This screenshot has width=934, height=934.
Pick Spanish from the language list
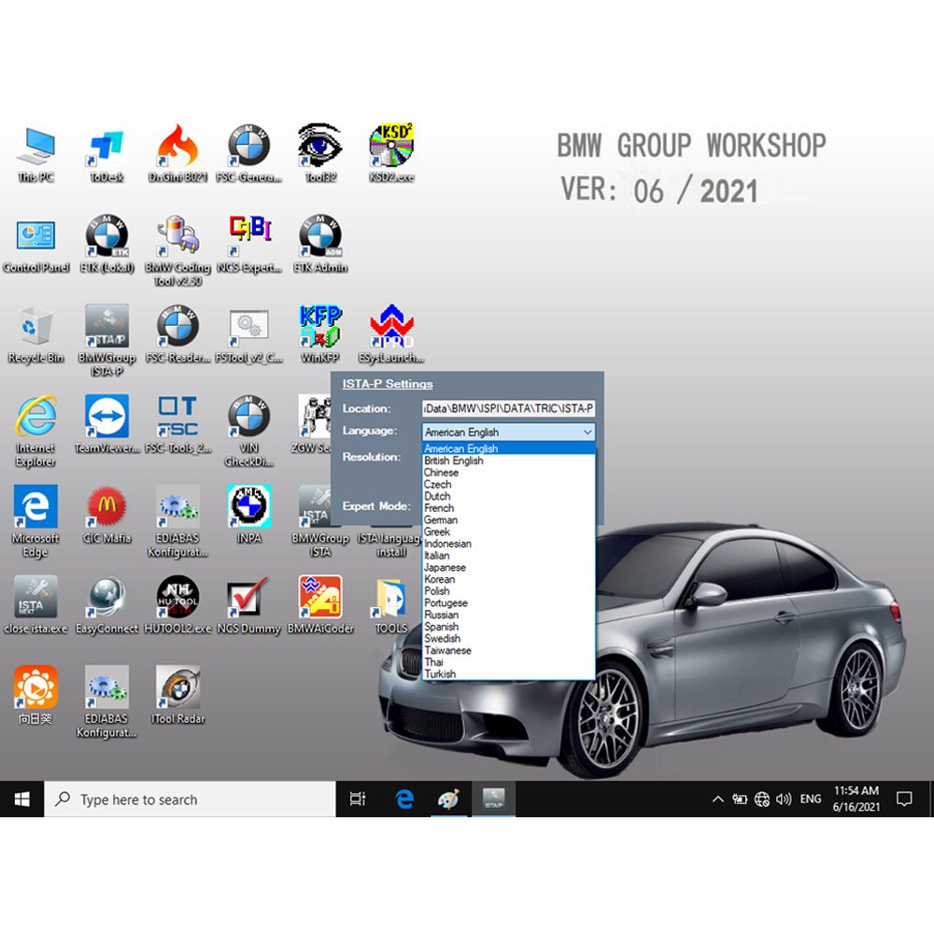[509, 627]
